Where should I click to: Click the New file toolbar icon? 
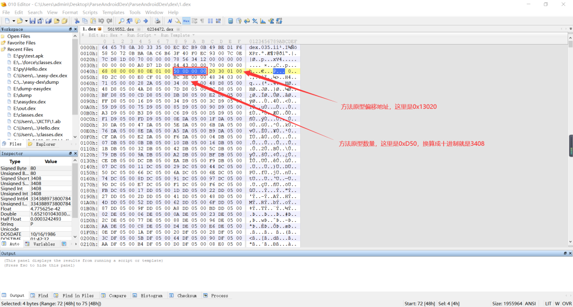tap(7, 21)
